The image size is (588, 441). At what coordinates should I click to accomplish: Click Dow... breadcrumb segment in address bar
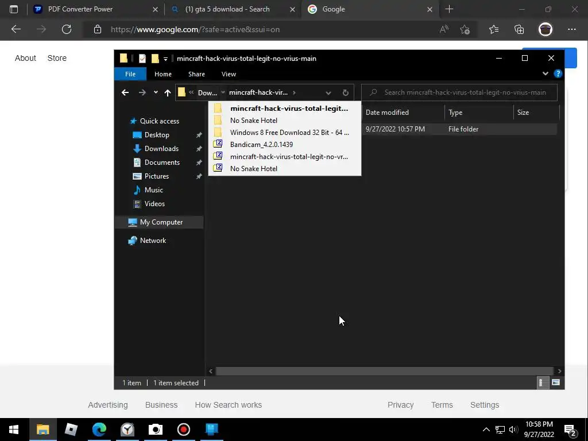(x=207, y=92)
